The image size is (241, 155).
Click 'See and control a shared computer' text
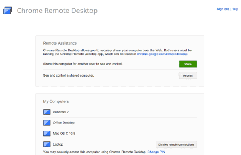pos(69,75)
